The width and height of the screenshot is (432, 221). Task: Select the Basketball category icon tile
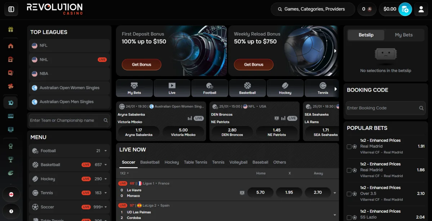[247, 88]
